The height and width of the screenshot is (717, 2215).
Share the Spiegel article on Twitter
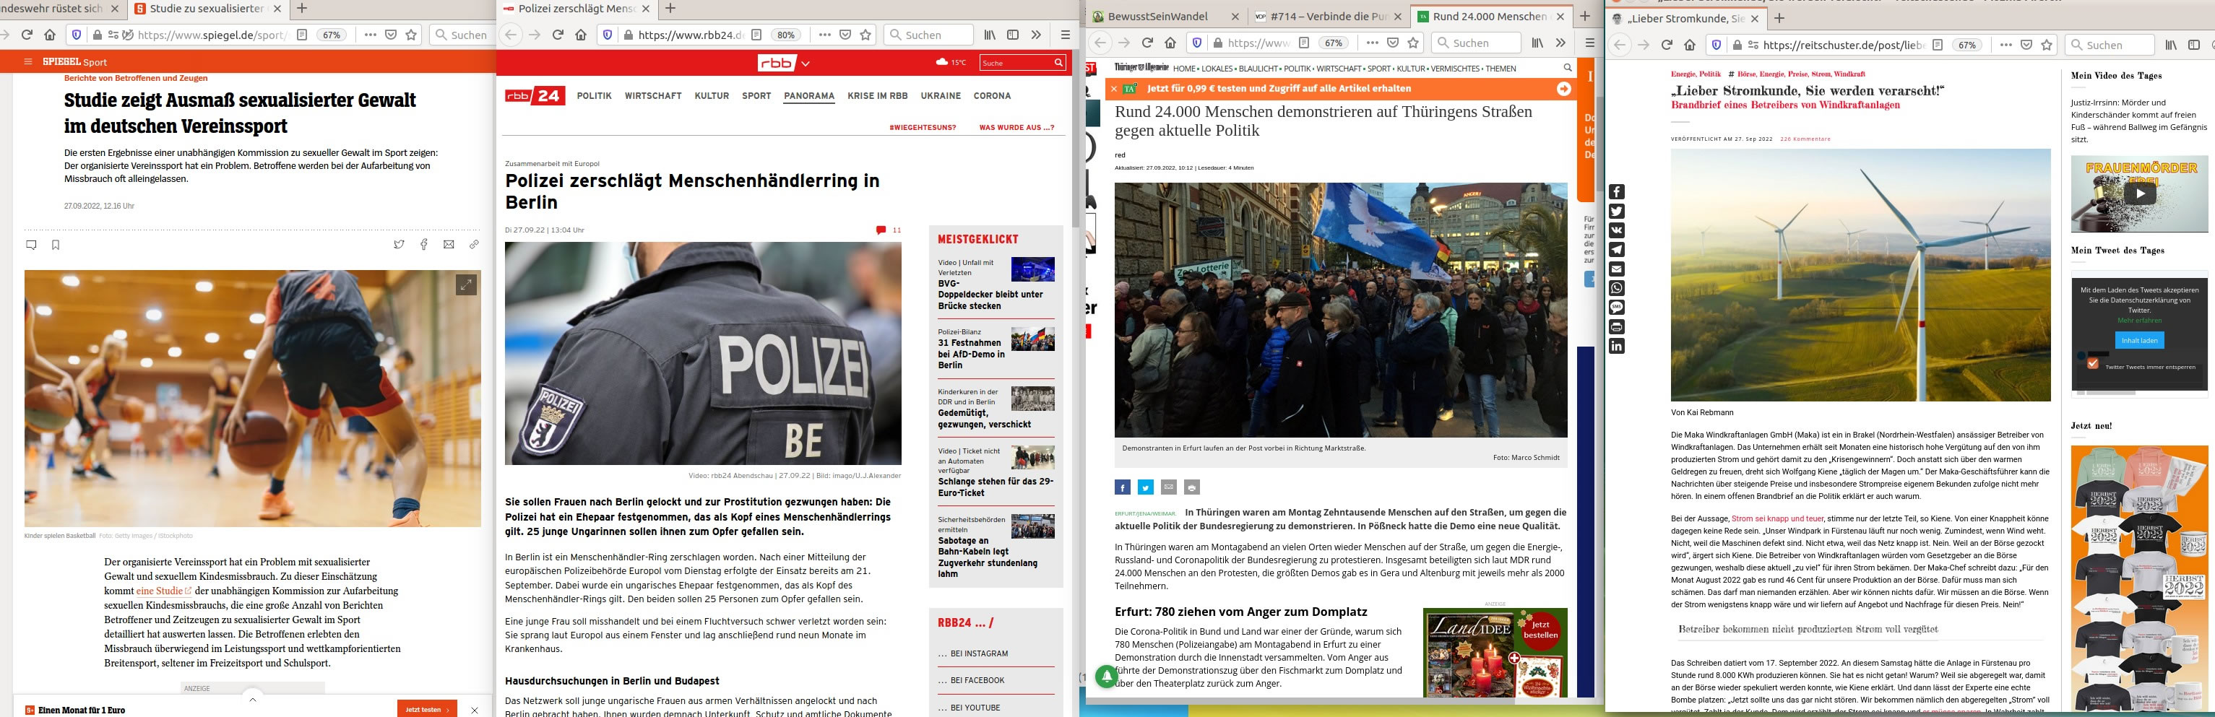pyautogui.click(x=399, y=245)
